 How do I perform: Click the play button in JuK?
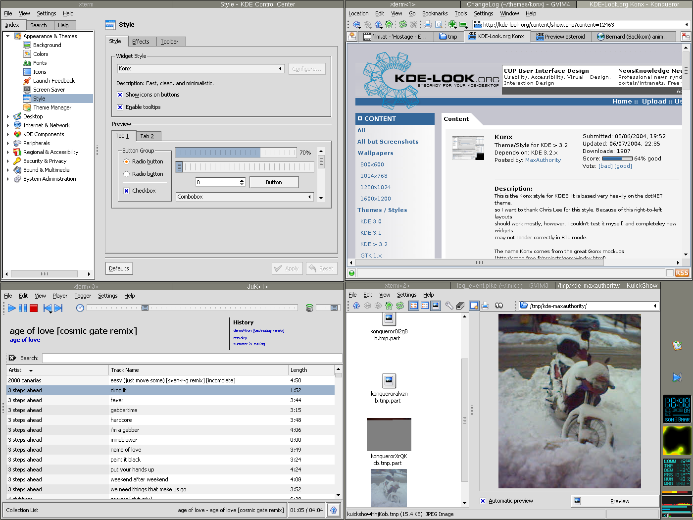coord(11,308)
